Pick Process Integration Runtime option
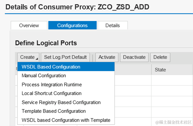Viewport: 193px width, 126px height. pos(52,84)
